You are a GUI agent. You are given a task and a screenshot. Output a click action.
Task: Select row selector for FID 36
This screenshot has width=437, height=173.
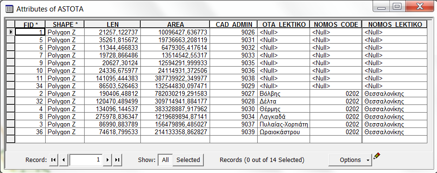point(11,132)
